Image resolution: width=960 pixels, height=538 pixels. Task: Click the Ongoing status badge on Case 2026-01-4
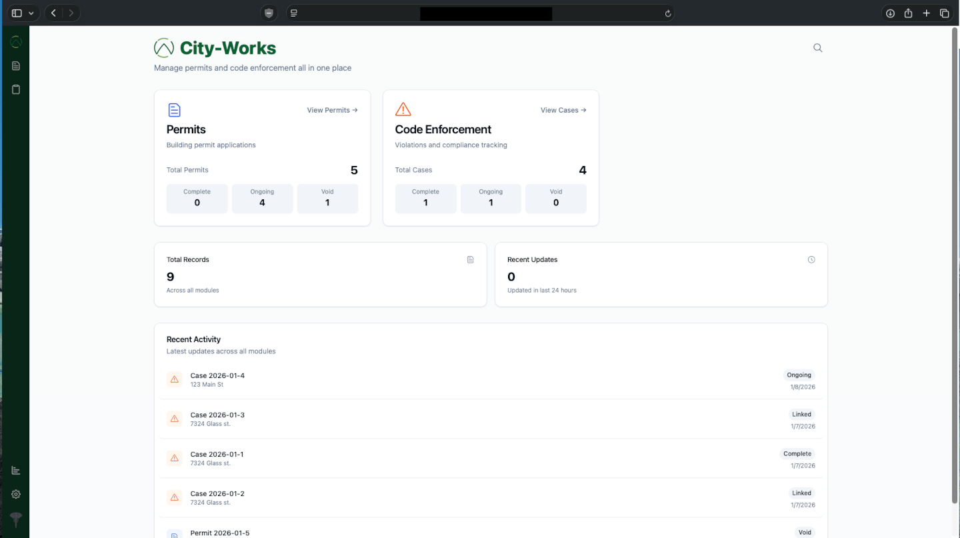799,375
